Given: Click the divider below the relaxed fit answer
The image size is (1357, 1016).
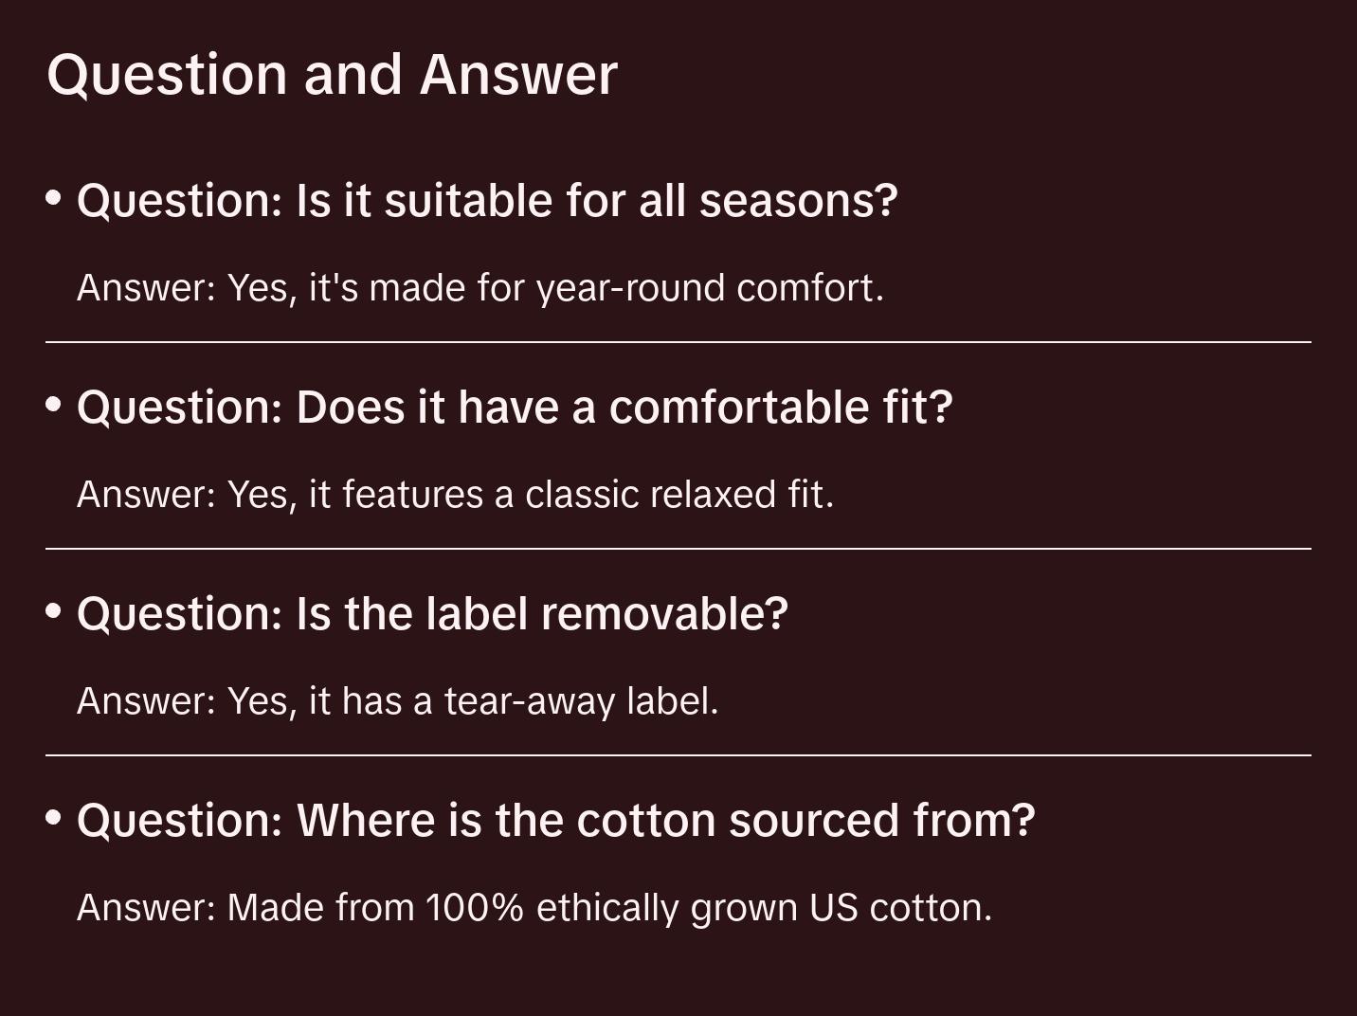Looking at the screenshot, I should click(678, 549).
